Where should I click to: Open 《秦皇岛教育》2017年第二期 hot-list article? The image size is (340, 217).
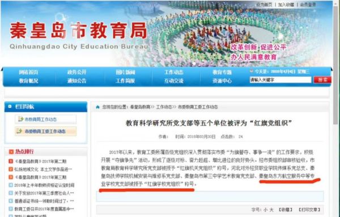tap(41, 162)
